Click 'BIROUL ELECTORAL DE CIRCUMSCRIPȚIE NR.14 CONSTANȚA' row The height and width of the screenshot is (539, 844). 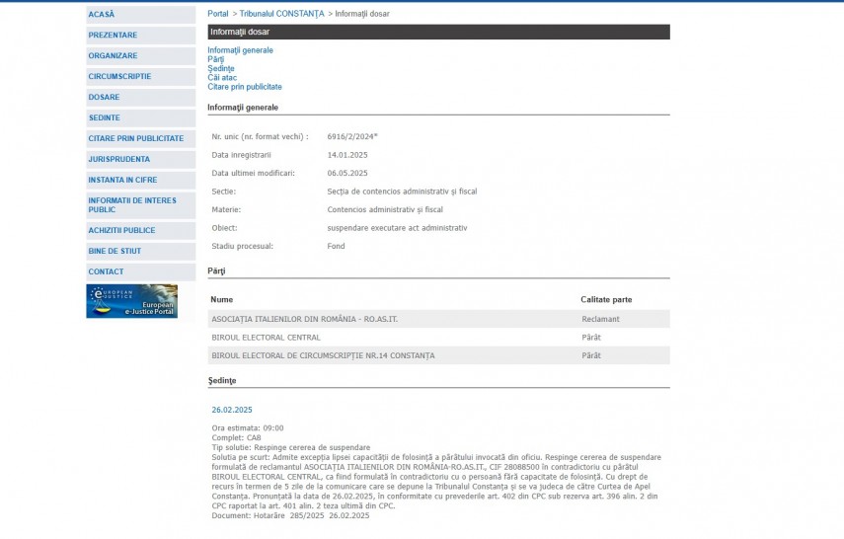[438, 355]
